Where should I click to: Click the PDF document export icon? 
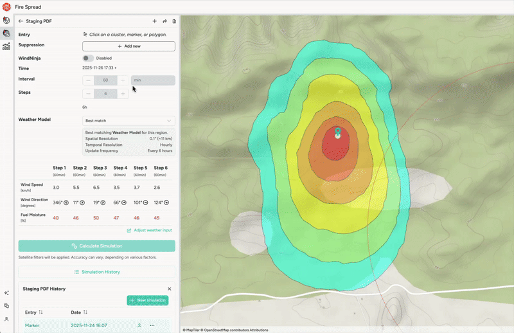point(174,21)
